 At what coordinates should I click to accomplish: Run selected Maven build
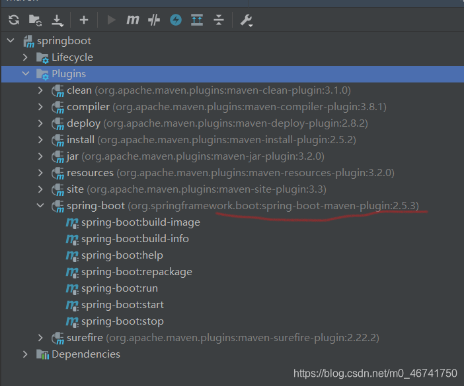[x=111, y=20]
